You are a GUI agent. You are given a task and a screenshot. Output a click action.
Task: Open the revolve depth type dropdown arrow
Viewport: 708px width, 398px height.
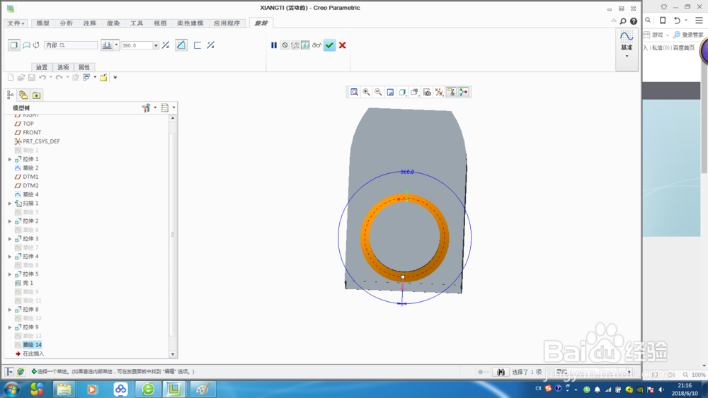[116, 45]
